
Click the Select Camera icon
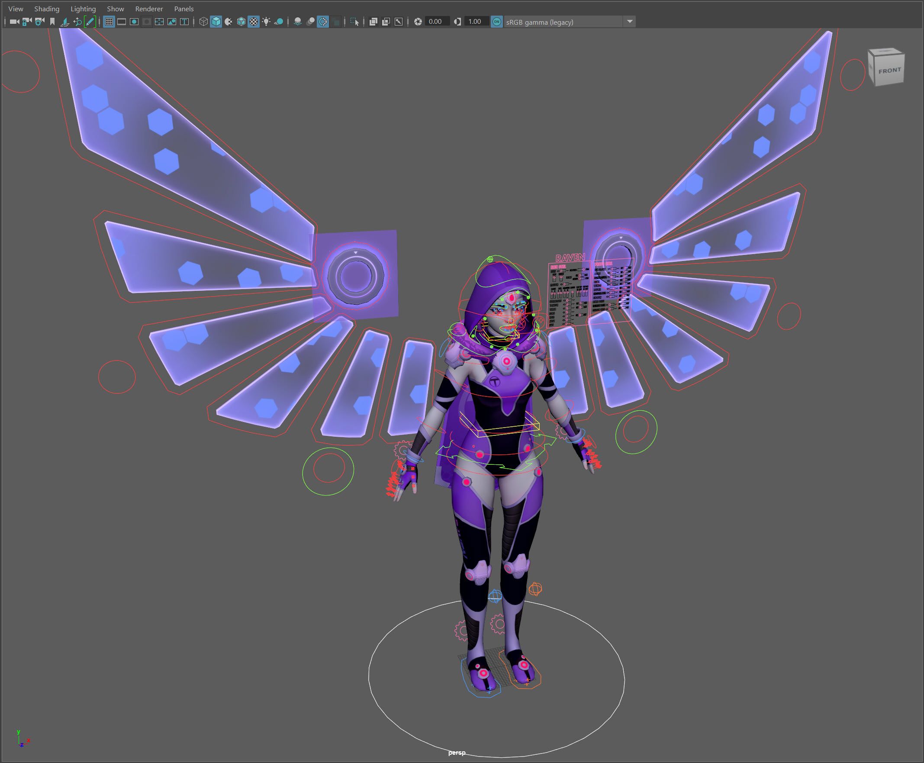click(x=14, y=22)
